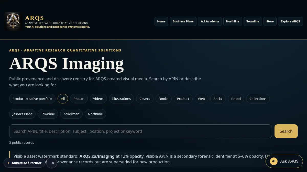Open the Townline navigation link
The image size is (307, 172).
(x=253, y=21)
